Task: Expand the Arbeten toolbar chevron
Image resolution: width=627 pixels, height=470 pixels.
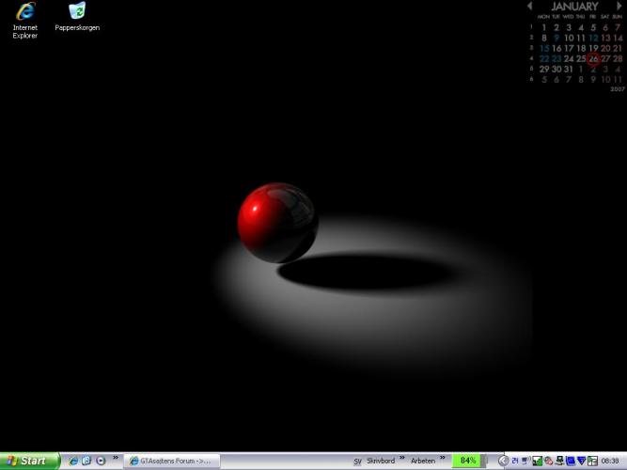Action: coord(441,459)
